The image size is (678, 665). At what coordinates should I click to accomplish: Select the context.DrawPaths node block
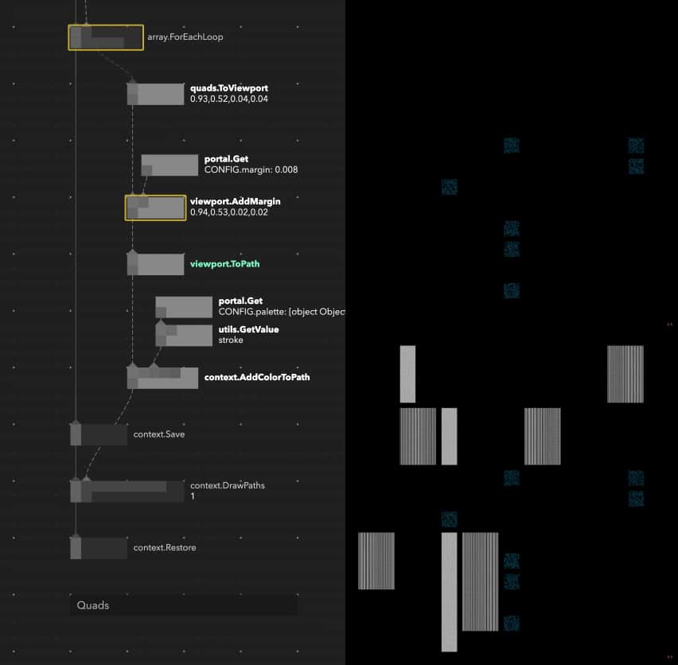pos(127,492)
